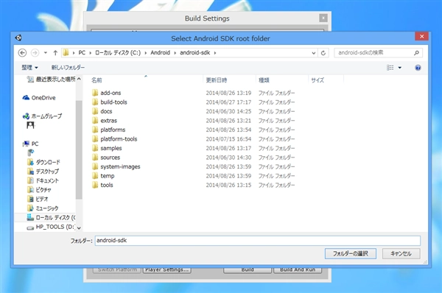Select android-sdk in the address breadcrumb
442x293 pixels.
pyautogui.click(x=195, y=53)
